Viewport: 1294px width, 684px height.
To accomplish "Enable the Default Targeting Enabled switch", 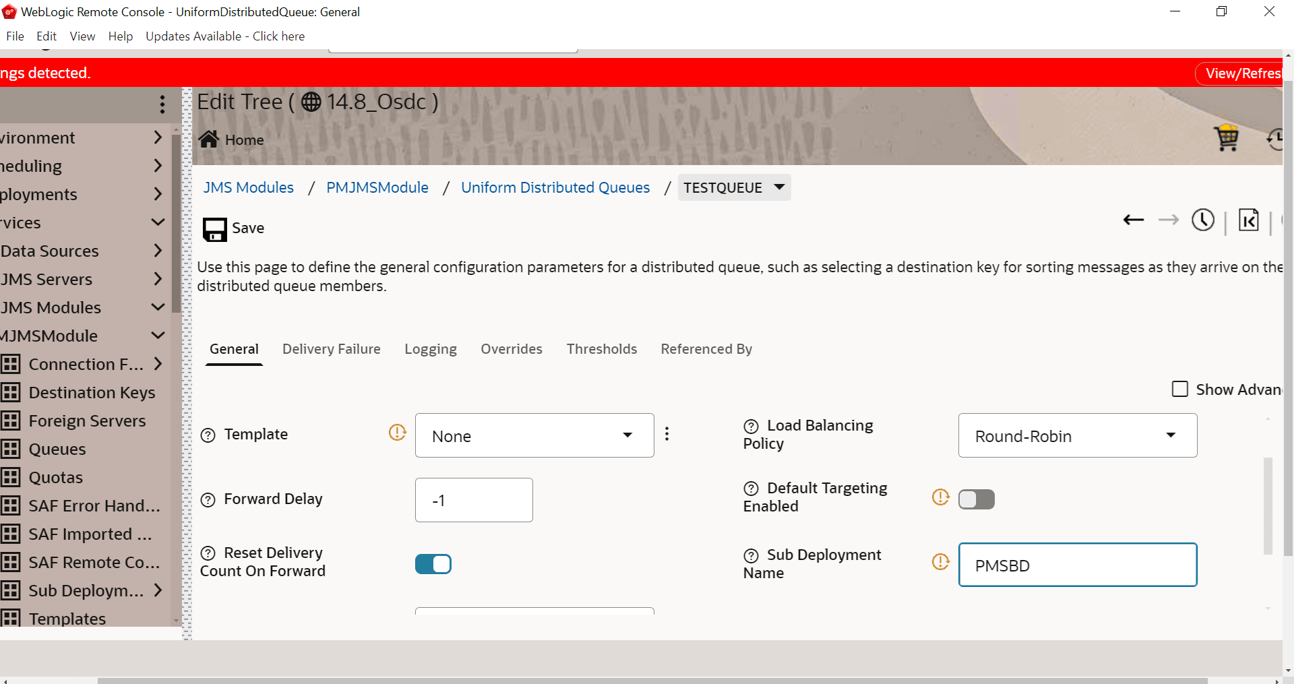I will pos(977,499).
